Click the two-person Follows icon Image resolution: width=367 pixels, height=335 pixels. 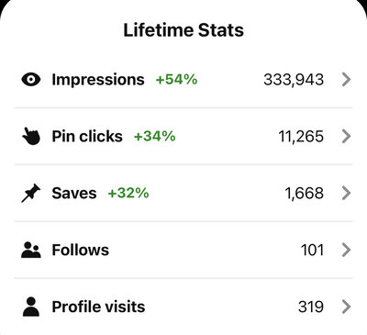coord(31,250)
